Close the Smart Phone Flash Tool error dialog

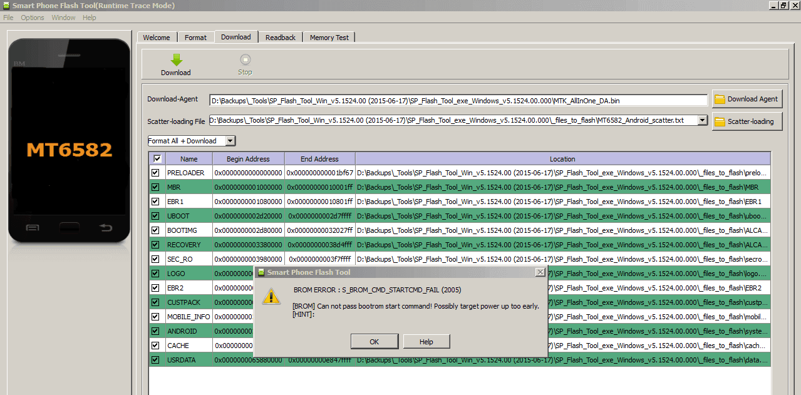[x=540, y=272]
